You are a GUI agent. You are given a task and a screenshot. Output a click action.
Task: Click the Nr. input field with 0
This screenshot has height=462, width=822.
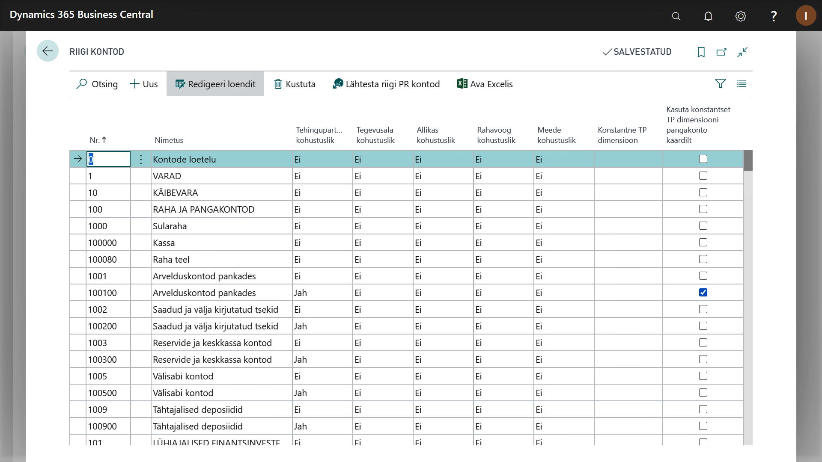click(108, 159)
